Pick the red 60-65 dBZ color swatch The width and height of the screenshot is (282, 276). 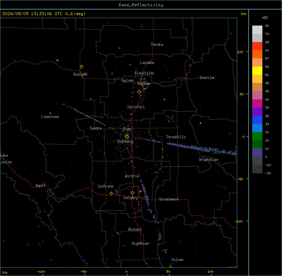coord(257,46)
